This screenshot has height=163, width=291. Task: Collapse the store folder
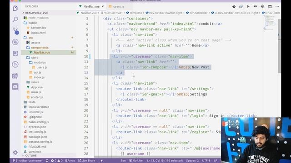(x=35, y=58)
